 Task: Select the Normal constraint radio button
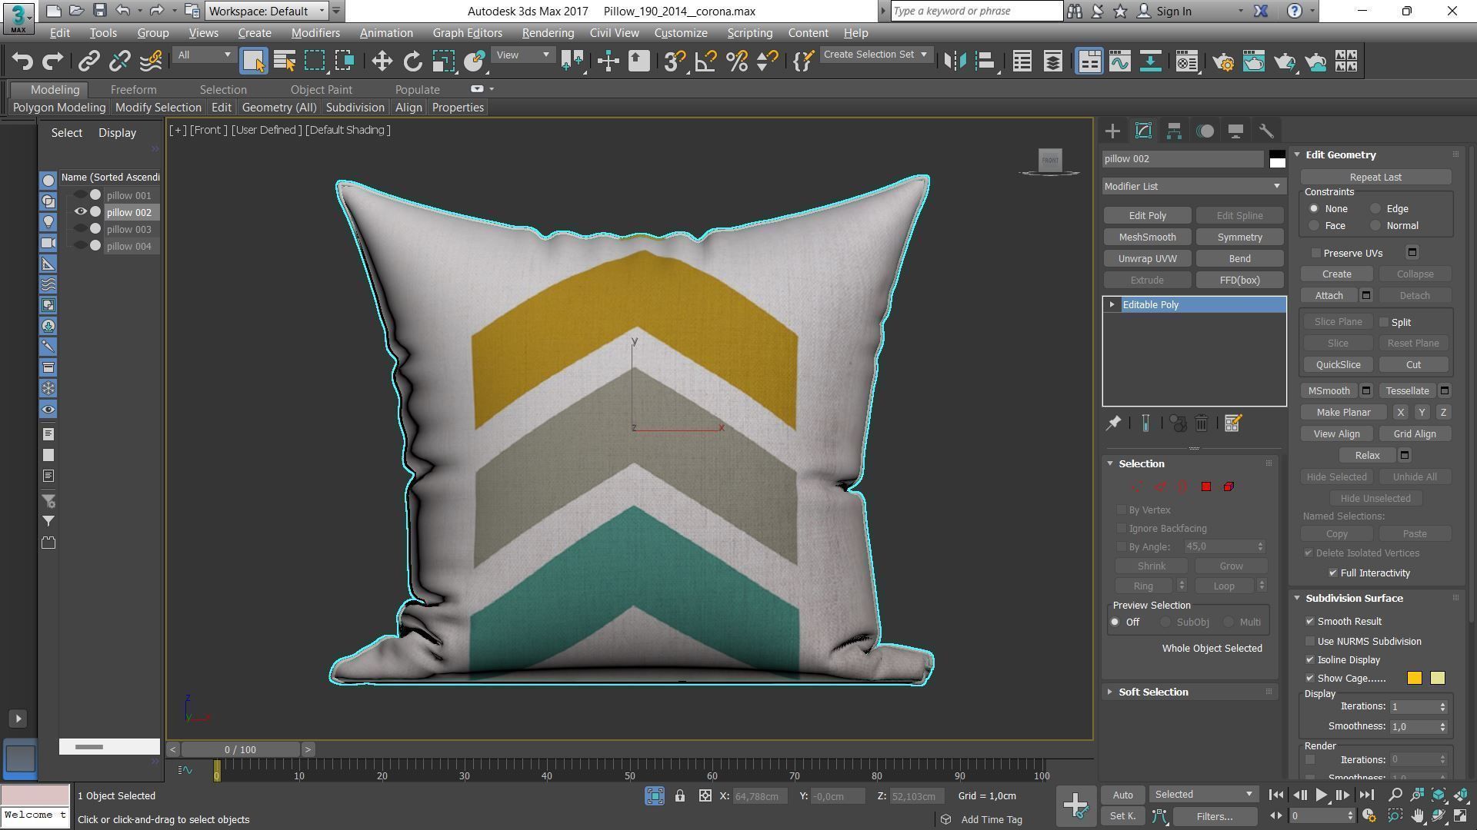tap(1375, 225)
